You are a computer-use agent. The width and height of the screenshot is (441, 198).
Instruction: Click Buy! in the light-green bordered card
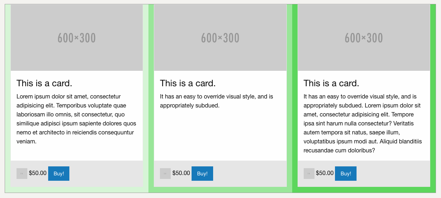pyautogui.click(x=59, y=174)
